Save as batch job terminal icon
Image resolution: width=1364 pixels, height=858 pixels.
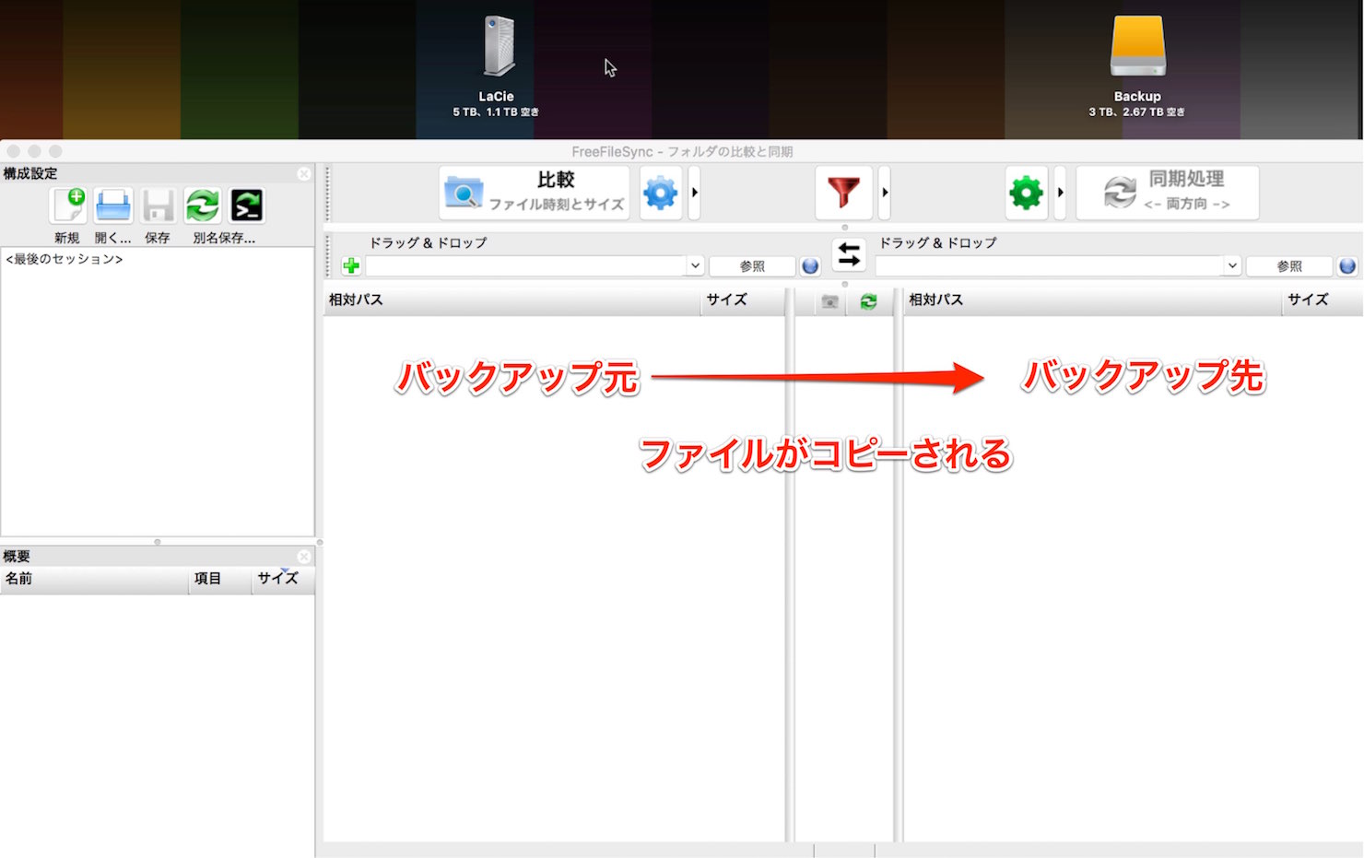(247, 206)
